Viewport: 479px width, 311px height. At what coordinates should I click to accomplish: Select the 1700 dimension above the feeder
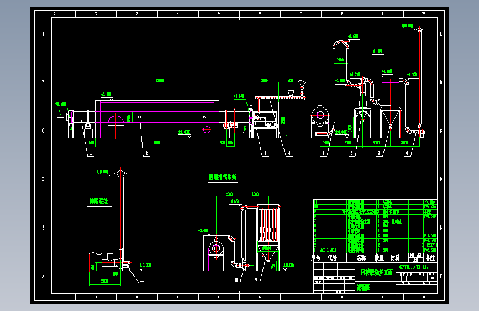[289, 80]
